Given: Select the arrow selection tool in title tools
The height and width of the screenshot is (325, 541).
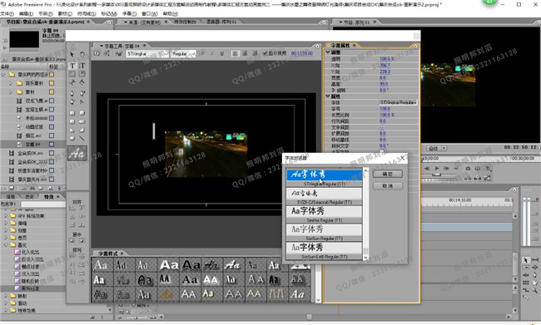Looking at the screenshot, I should [x=72, y=54].
